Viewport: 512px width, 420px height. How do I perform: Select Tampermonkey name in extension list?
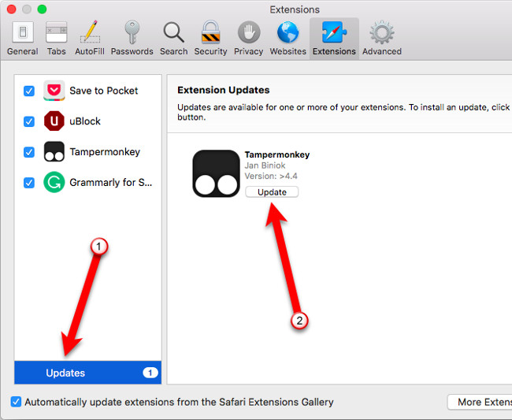tap(105, 152)
